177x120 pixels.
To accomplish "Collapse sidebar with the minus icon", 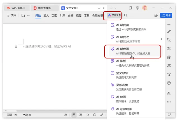I will [x=169, y=24].
